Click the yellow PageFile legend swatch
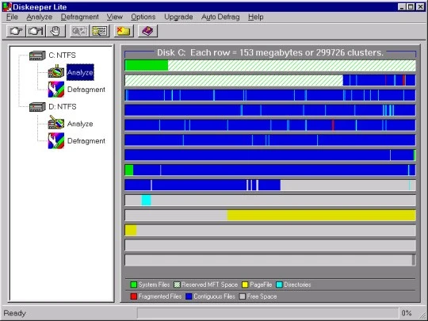 coord(245,285)
